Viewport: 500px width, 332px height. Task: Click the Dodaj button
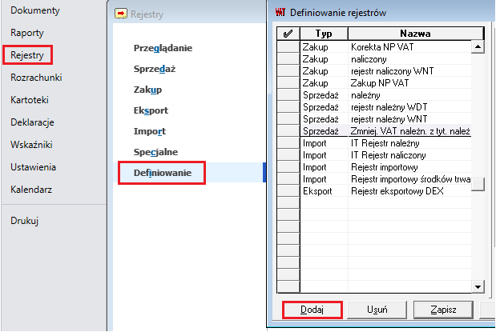coord(312,310)
